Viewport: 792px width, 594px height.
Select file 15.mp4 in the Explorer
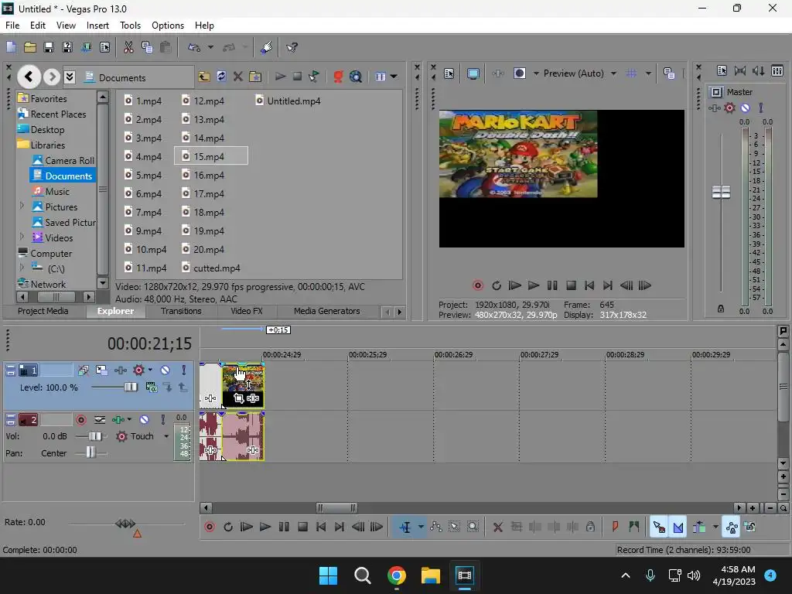click(210, 156)
